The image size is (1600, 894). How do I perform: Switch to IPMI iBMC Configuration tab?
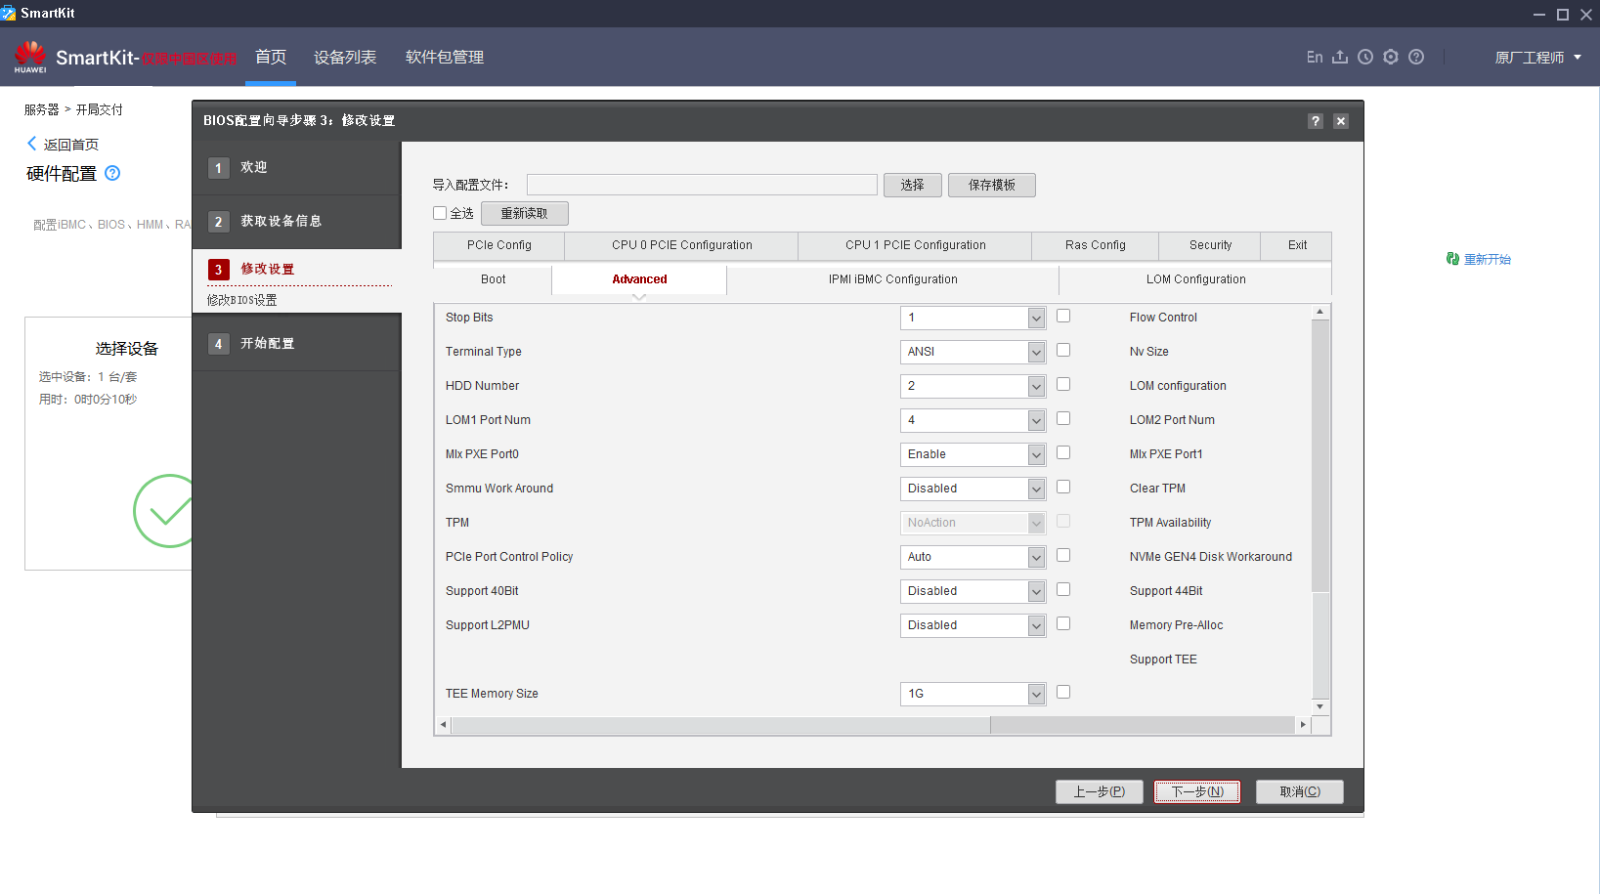892,279
